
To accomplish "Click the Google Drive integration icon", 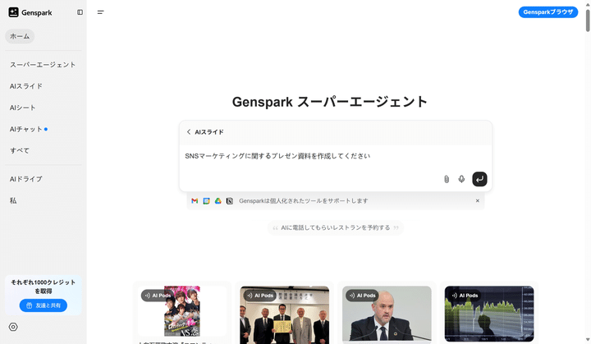I will [218, 201].
